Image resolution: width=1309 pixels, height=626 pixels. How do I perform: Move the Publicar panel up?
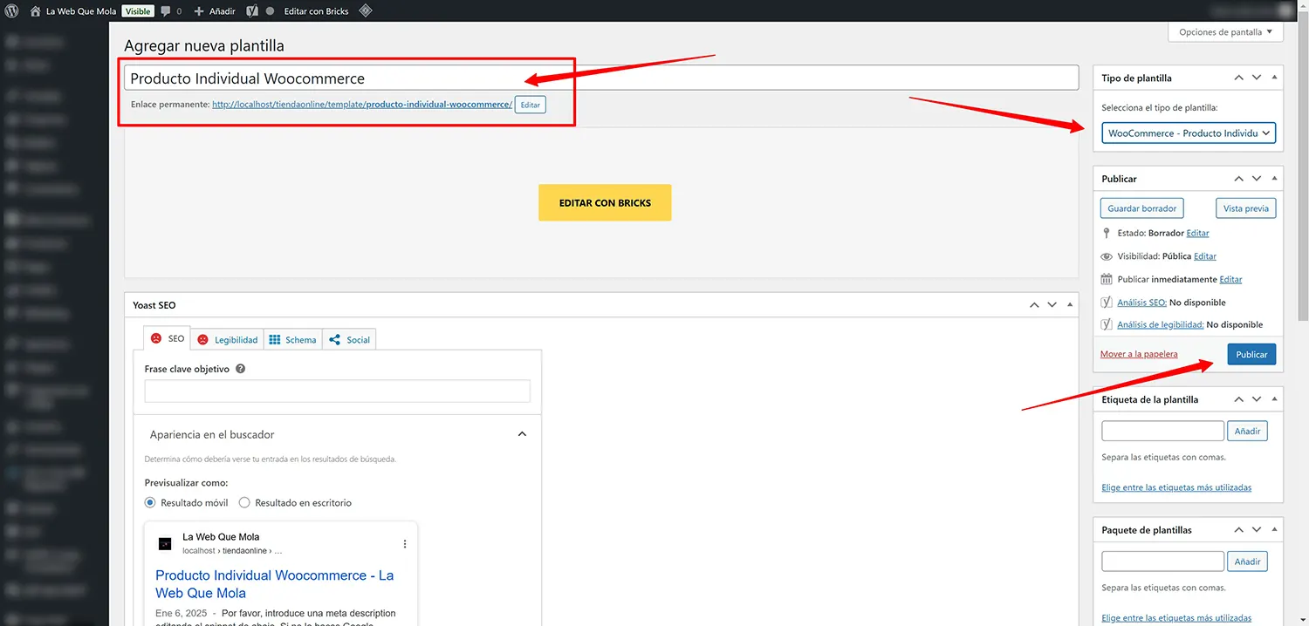[x=1239, y=178]
